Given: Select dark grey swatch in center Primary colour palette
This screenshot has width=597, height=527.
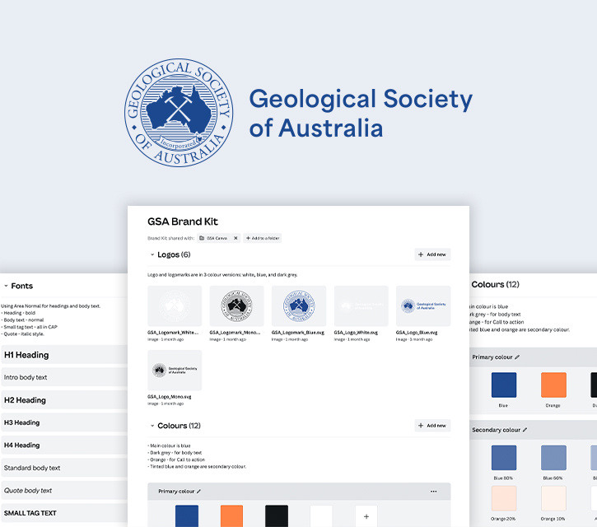Looking at the screenshot, I should (x=277, y=516).
